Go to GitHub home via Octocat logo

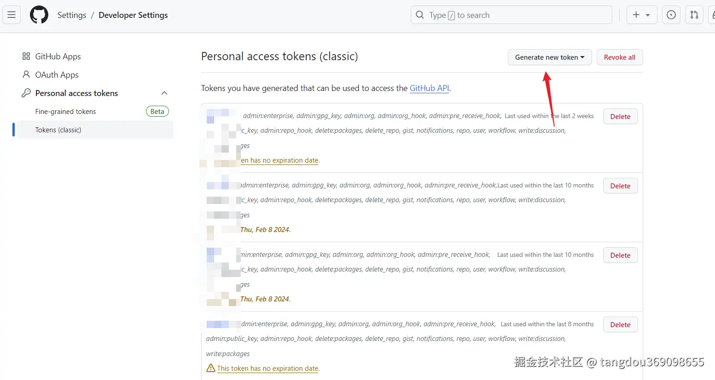click(39, 15)
